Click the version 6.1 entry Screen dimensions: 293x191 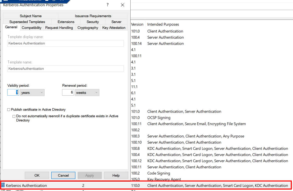click(133, 93)
